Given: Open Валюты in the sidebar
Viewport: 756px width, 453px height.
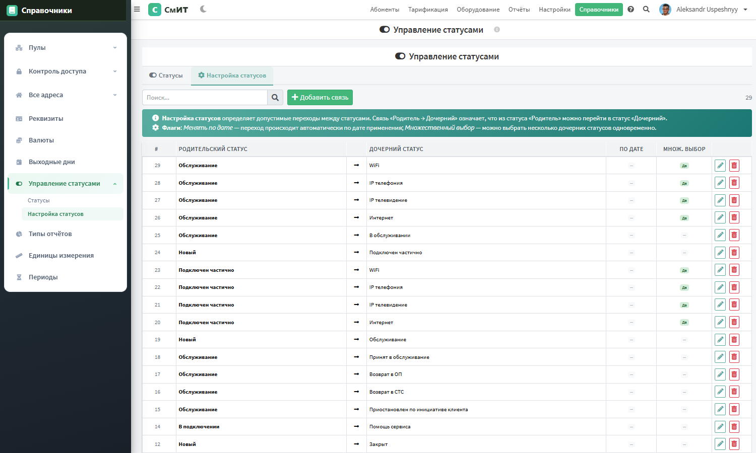Looking at the screenshot, I should [66, 140].
